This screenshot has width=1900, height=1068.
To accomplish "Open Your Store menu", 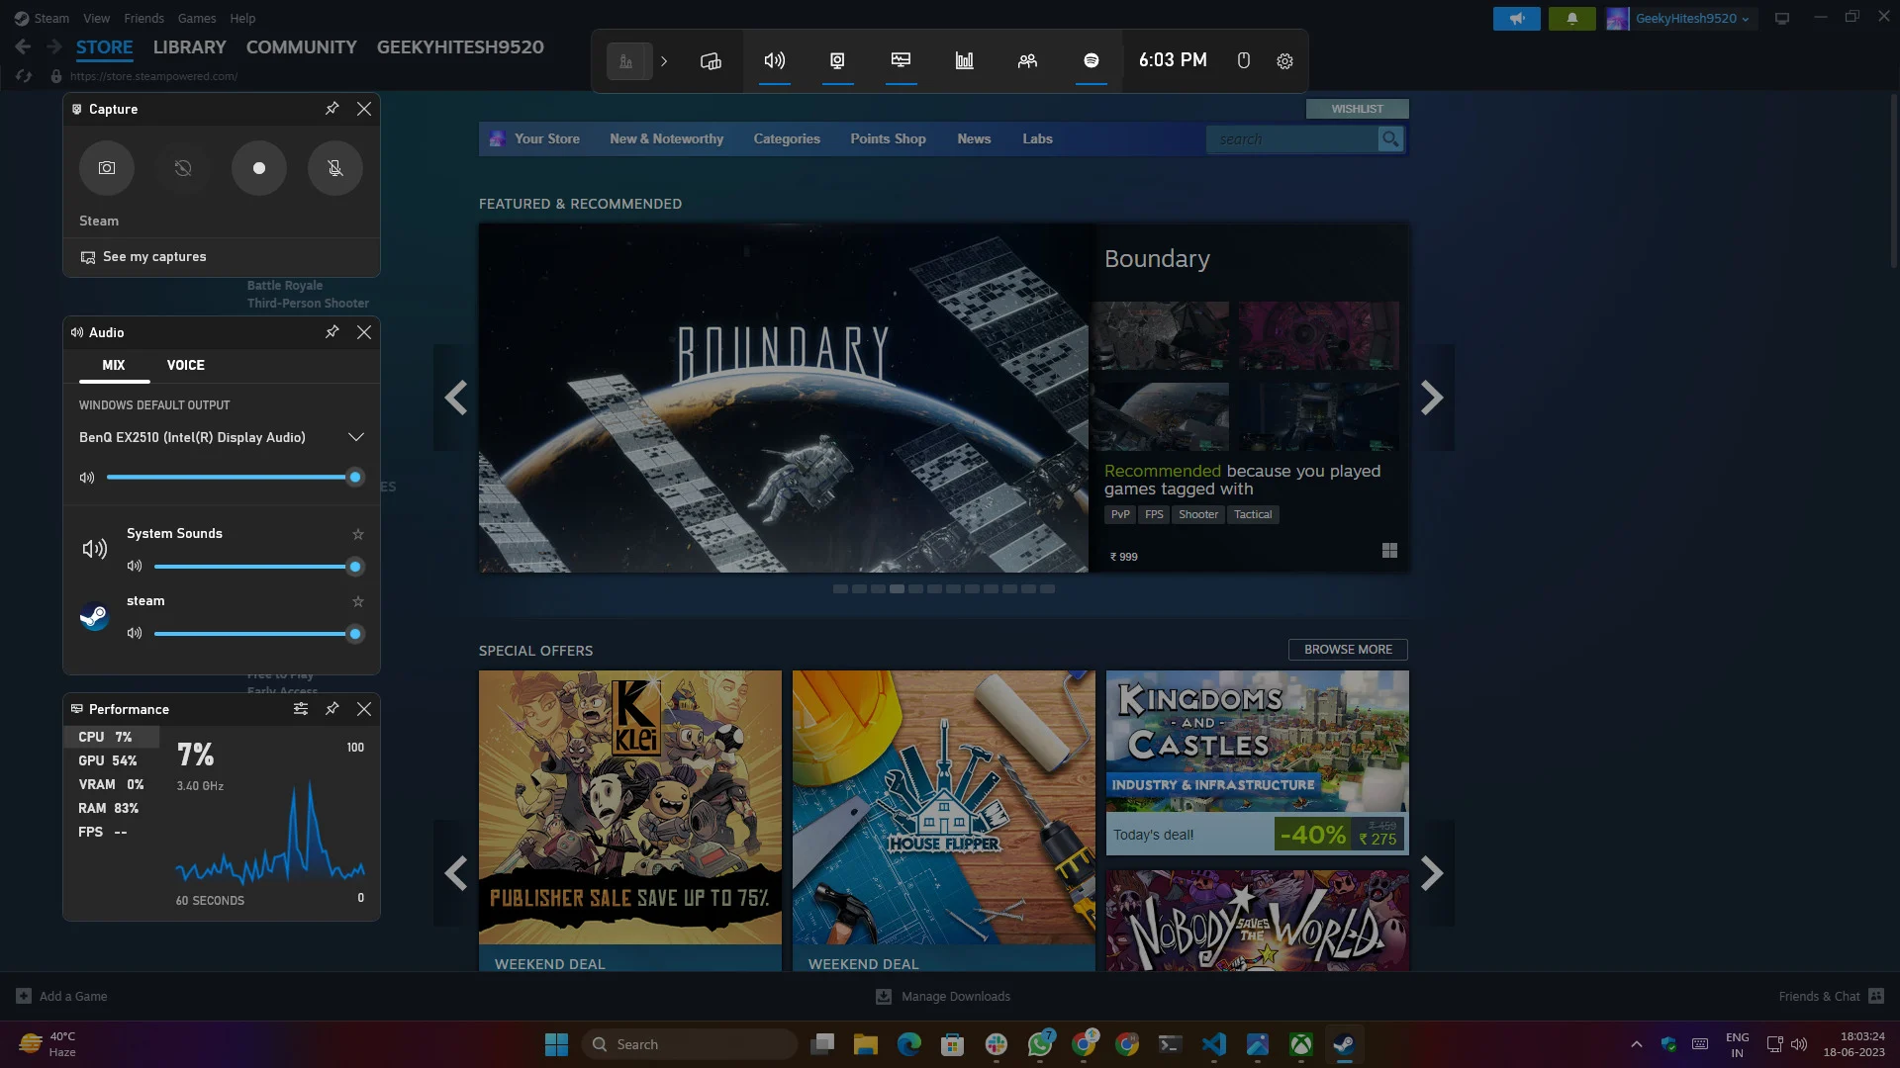I will click(x=547, y=139).
